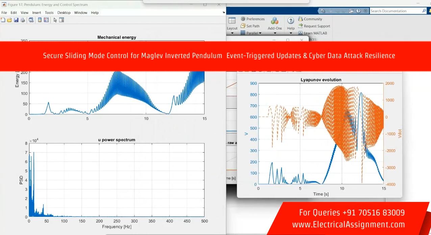Image resolution: width=431 pixels, height=235 pixels.
Task: Open the Learn MATLAB link
Action: (315, 33)
